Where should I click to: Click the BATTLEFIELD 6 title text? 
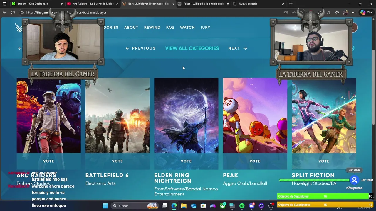[x=107, y=175]
